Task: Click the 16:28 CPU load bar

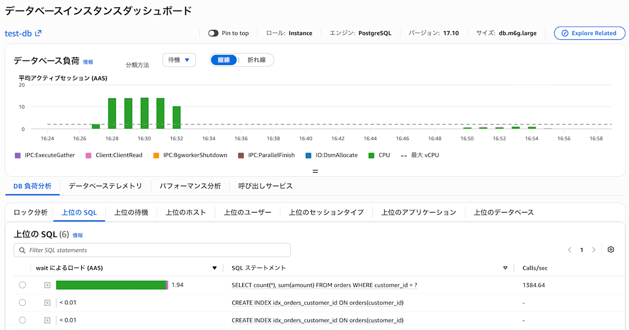Action: pos(112,113)
